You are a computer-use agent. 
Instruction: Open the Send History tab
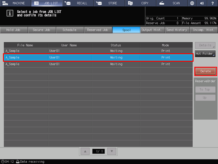[177, 30]
